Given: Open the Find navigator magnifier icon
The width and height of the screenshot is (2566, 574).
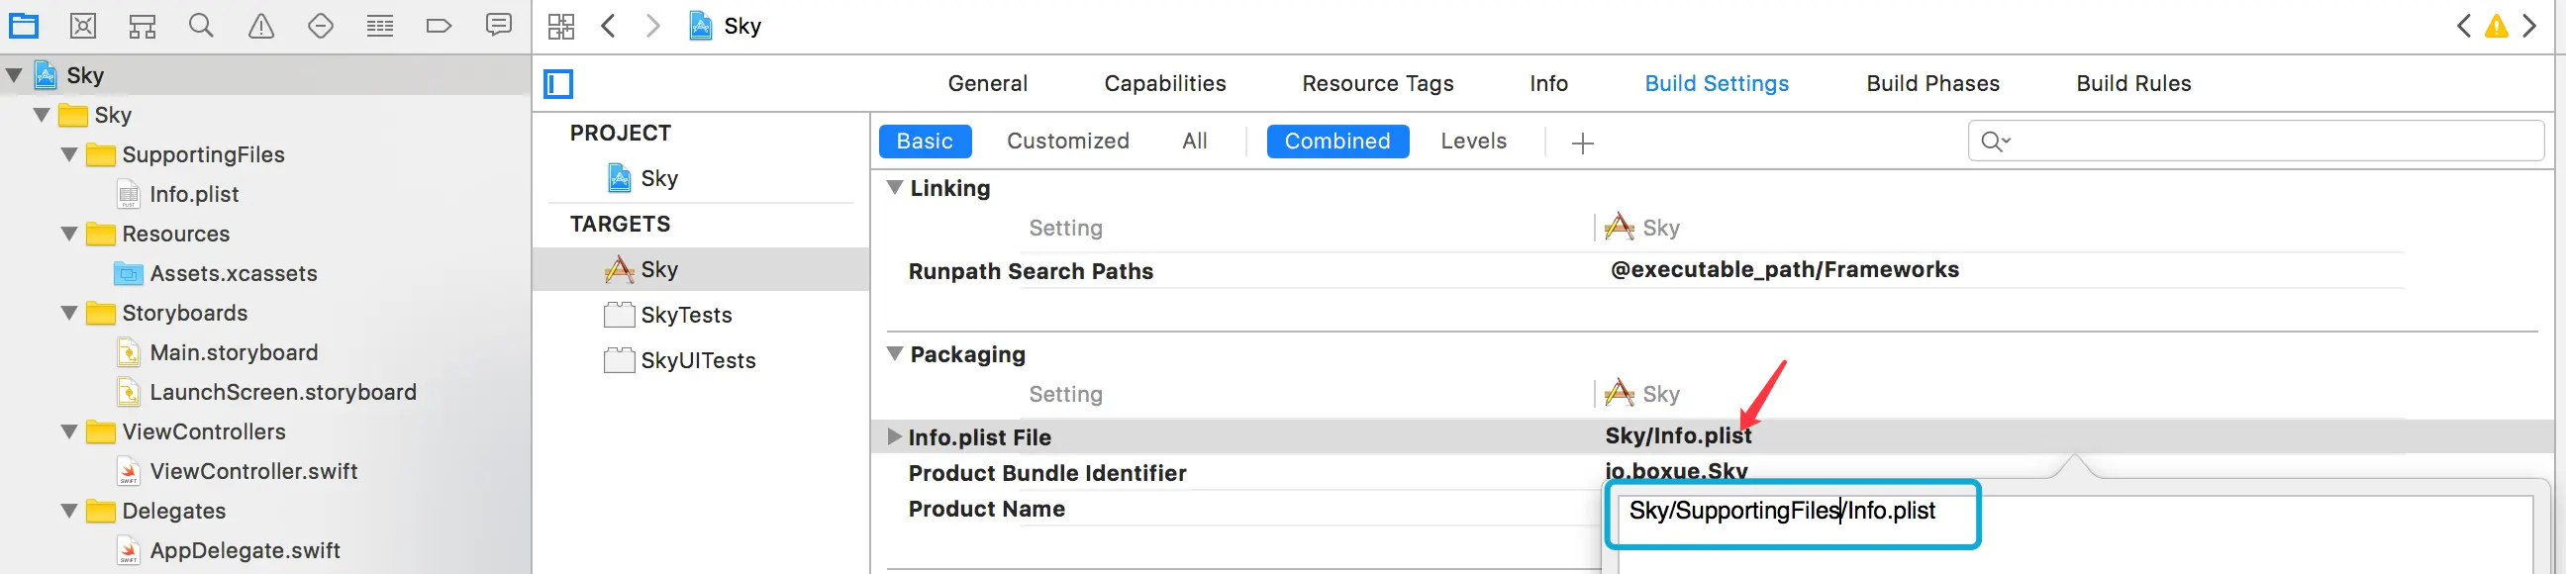Looking at the screenshot, I should pos(201,26).
